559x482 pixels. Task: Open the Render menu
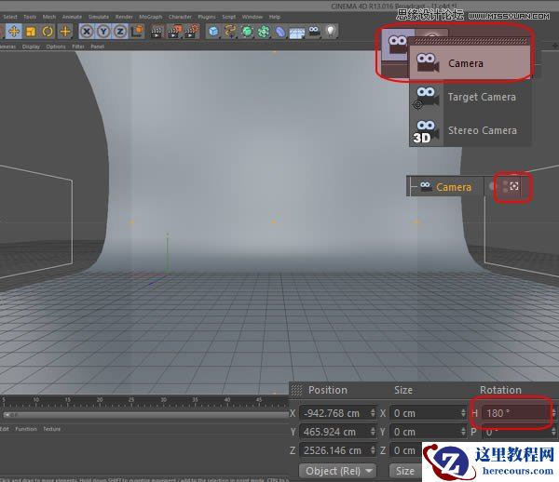124,17
